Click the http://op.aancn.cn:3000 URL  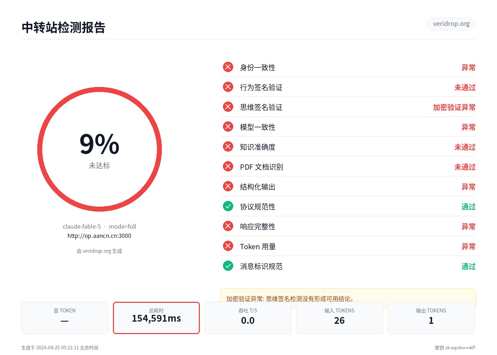(x=99, y=236)
